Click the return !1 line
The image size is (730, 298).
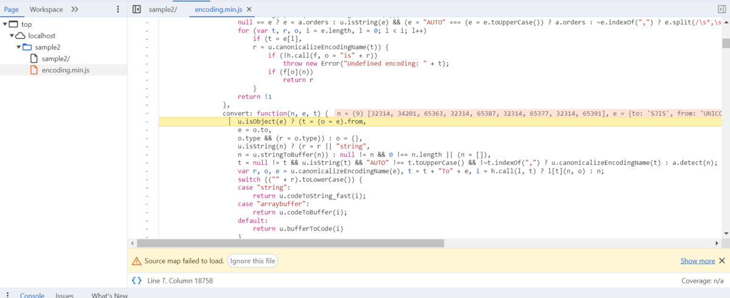[255, 97]
